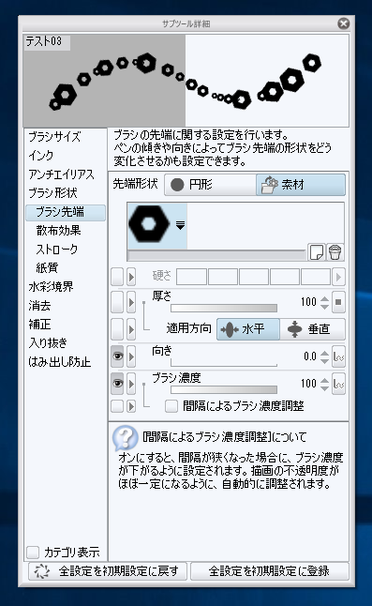Expand the 硬さ row arrow
Viewport: 372px width, 606px height.
[x=131, y=277]
